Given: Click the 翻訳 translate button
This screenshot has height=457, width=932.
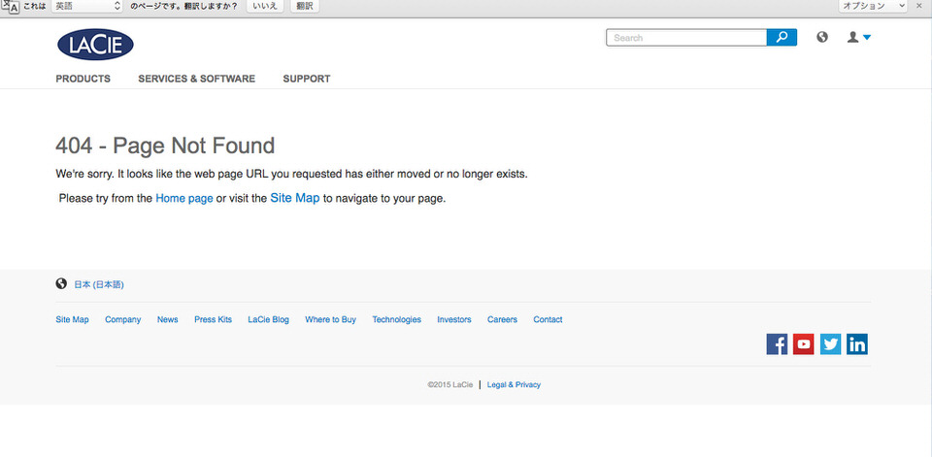Looking at the screenshot, I should click(305, 6).
